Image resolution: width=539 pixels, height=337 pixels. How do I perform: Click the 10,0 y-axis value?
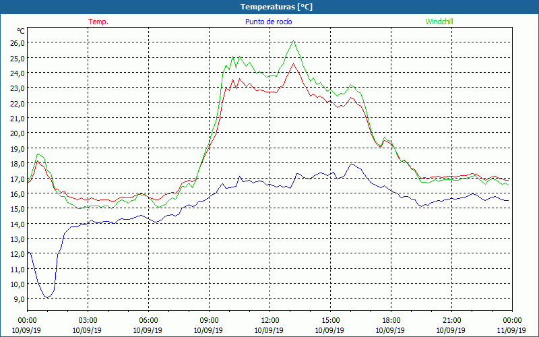tap(18, 284)
